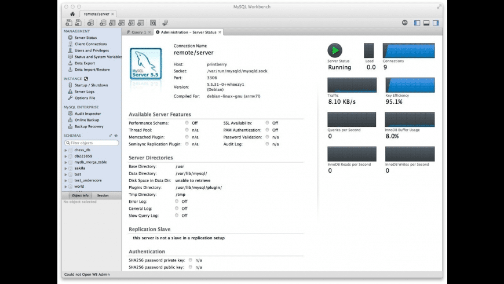Image resolution: width=504 pixels, height=284 pixels.
Task: Open the object inspector toolbar icon
Action: tap(90, 23)
